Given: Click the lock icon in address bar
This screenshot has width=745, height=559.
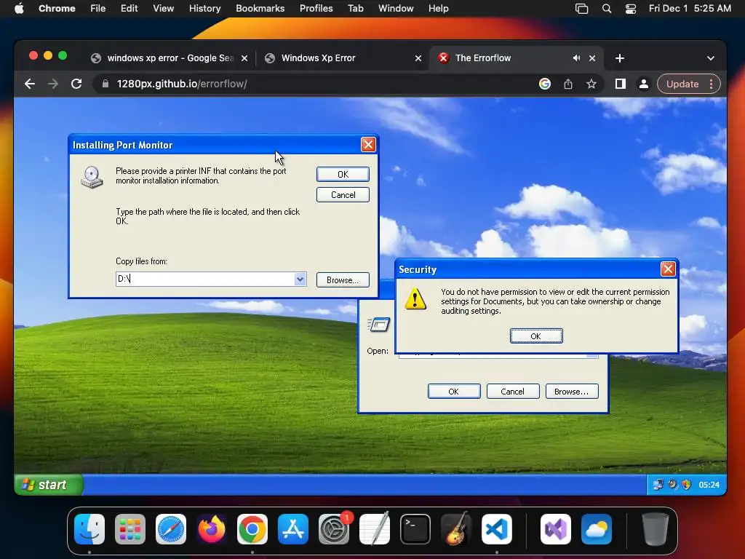Looking at the screenshot, I should coord(105,84).
